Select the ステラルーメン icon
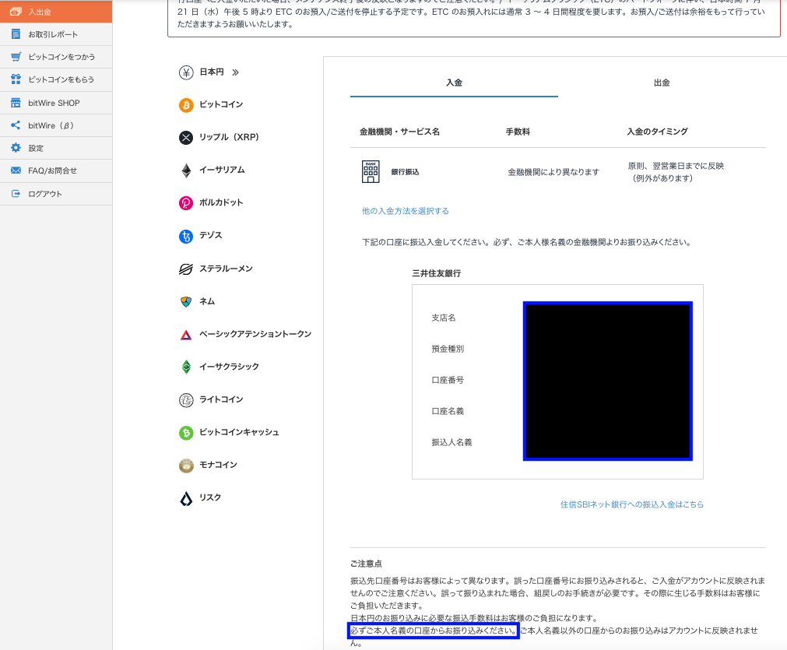This screenshot has width=787, height=650. pyautogui.click(x=186, y=269)
